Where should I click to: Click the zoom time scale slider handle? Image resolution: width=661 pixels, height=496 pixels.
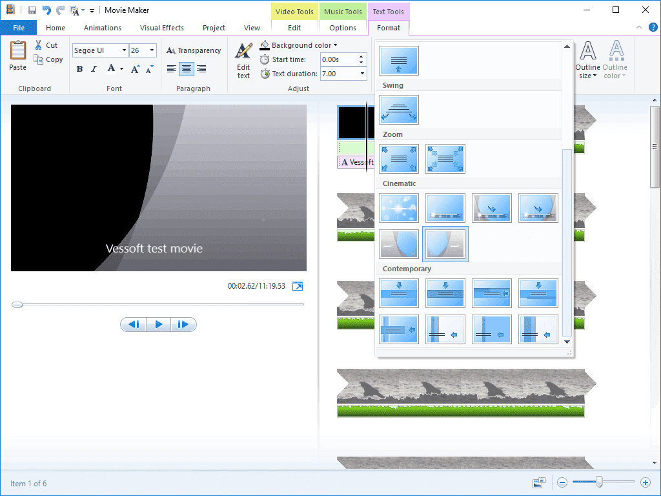coord(598,482)
